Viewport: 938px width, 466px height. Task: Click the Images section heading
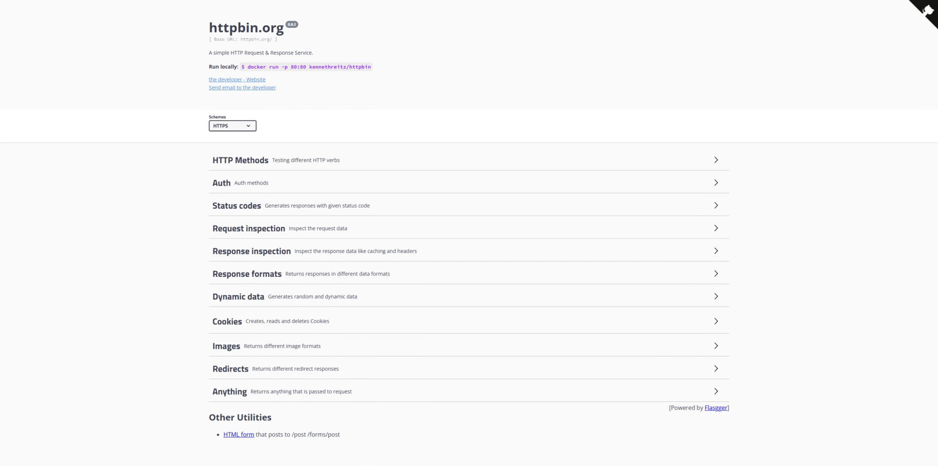click(x=226, y=346)
